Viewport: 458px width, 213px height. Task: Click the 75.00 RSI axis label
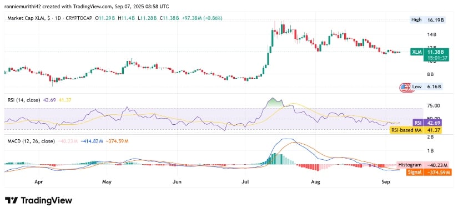point(433,105)
